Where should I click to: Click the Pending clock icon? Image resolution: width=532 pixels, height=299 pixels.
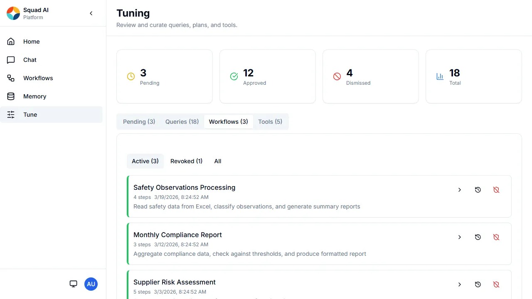pyautogui.click(x=131, y=76)
